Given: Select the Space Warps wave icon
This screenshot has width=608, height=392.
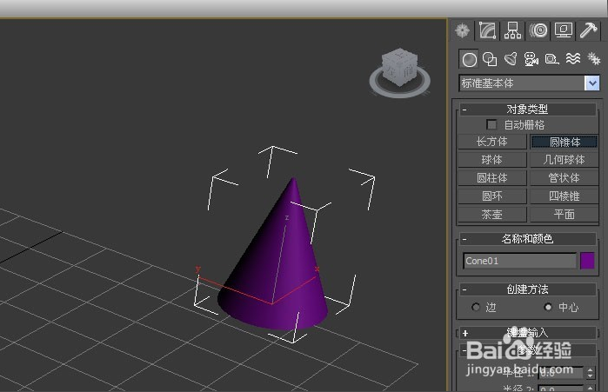Looking at the screenshot, I should 572,59.
